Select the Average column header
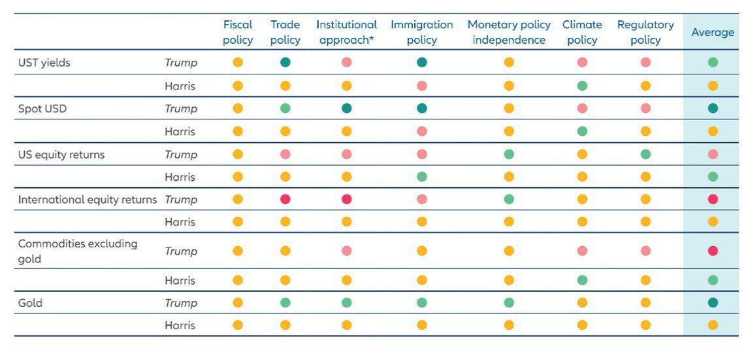746x348 pixels. click(713, 32)
